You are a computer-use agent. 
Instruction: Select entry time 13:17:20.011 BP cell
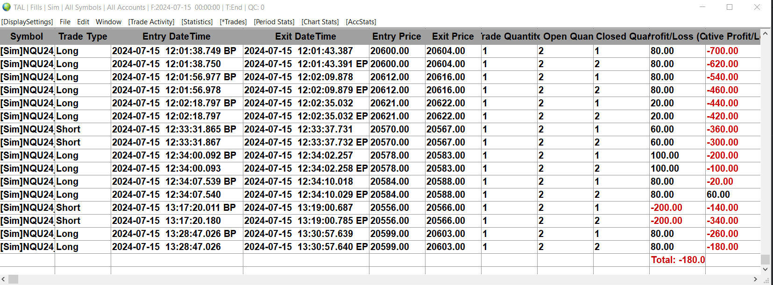coord(177,208)
